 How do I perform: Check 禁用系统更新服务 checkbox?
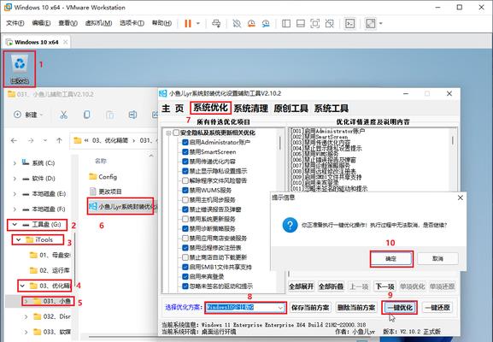(x=185, y=219)
